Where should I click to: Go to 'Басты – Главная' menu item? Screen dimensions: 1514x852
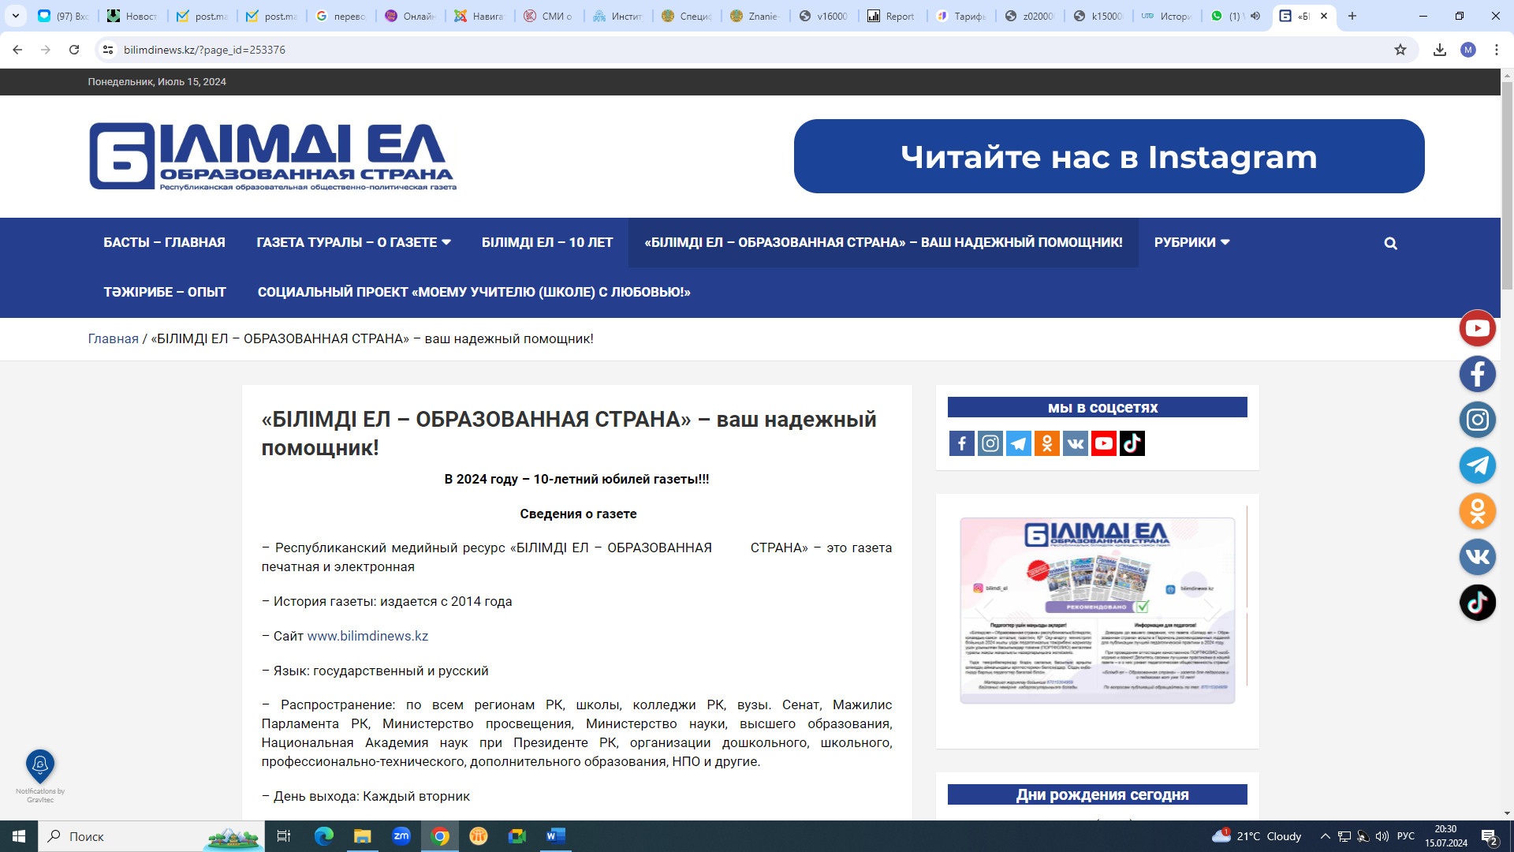164,242
